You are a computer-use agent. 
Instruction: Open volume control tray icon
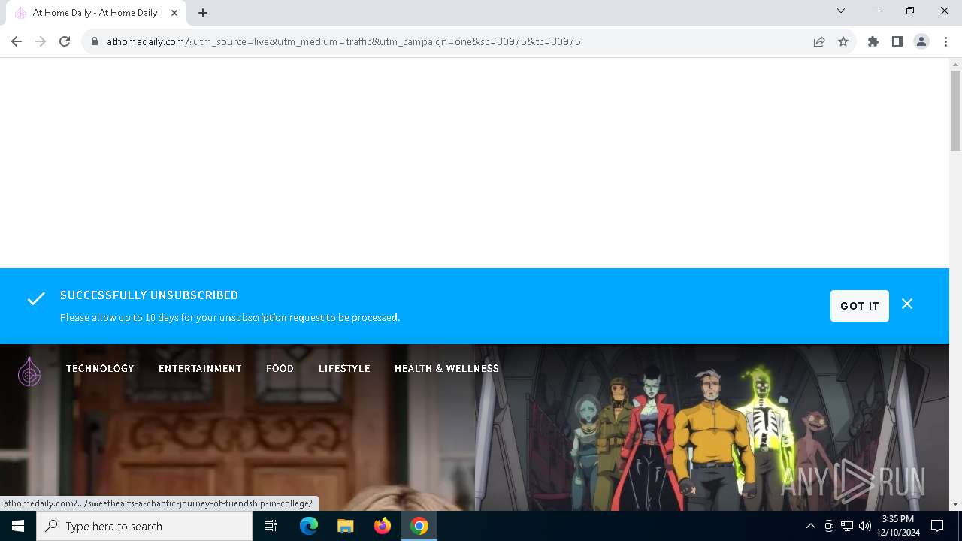(x=865, y=526)
